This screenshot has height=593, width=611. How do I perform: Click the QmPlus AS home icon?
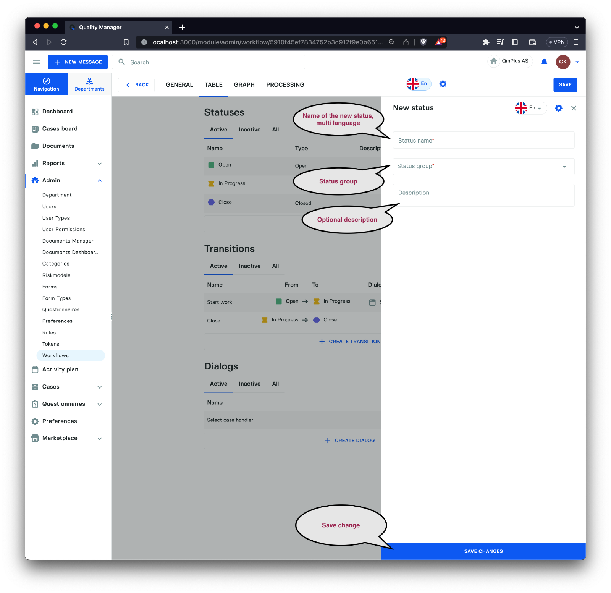point(494,61)
